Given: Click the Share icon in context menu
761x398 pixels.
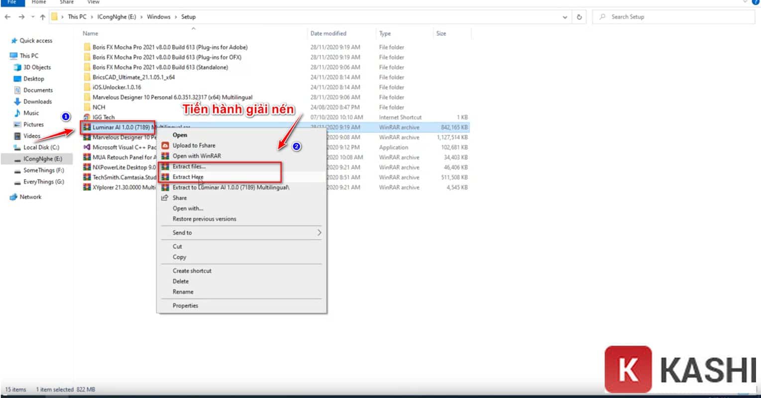Looking at the screenshot, I should click(x=165, y=198).
